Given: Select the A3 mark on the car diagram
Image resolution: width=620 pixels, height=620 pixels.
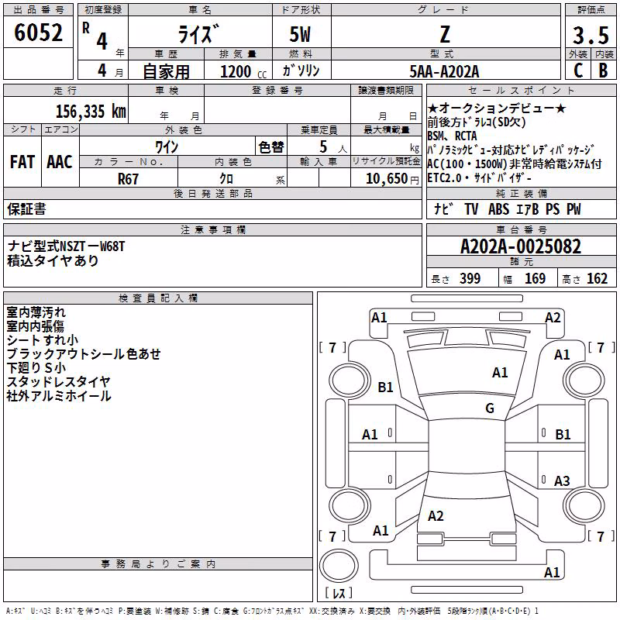Looking at the screenshot, I should (562, 481).
